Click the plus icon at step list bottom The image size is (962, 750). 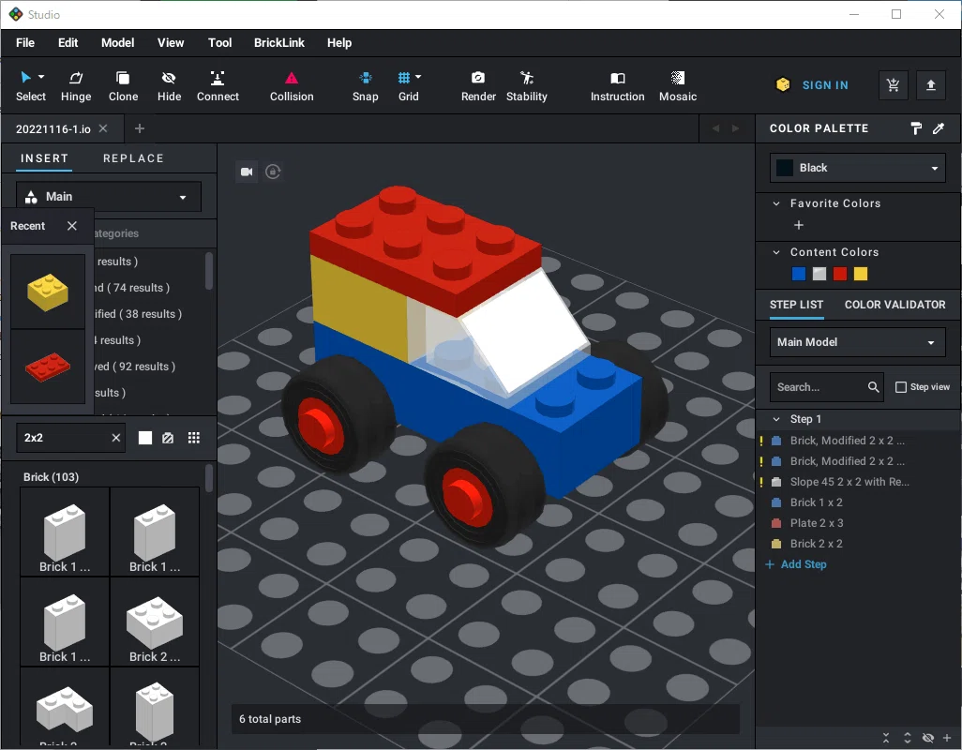(x=947, y=737)
